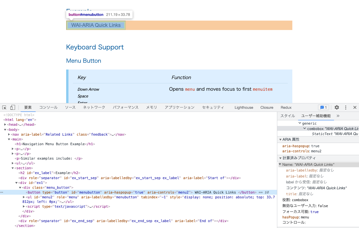The width and height of the screenshot is (359, 228).
Task: Collapse the div class menu_button node
Action: pyautogui.click(x=20, y=187)
